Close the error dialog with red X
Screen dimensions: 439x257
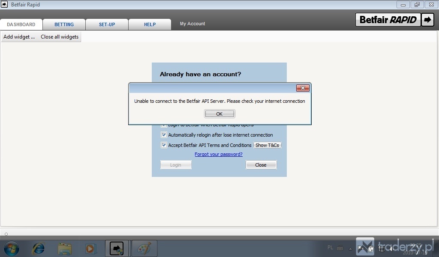click(x=303, y=88)
